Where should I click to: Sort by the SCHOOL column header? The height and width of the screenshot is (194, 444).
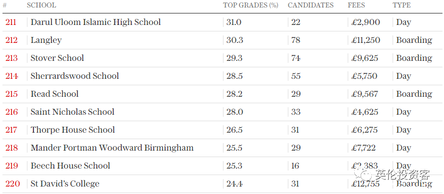[x=41, y=5]
